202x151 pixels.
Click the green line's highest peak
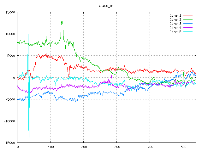click(62, 21)
